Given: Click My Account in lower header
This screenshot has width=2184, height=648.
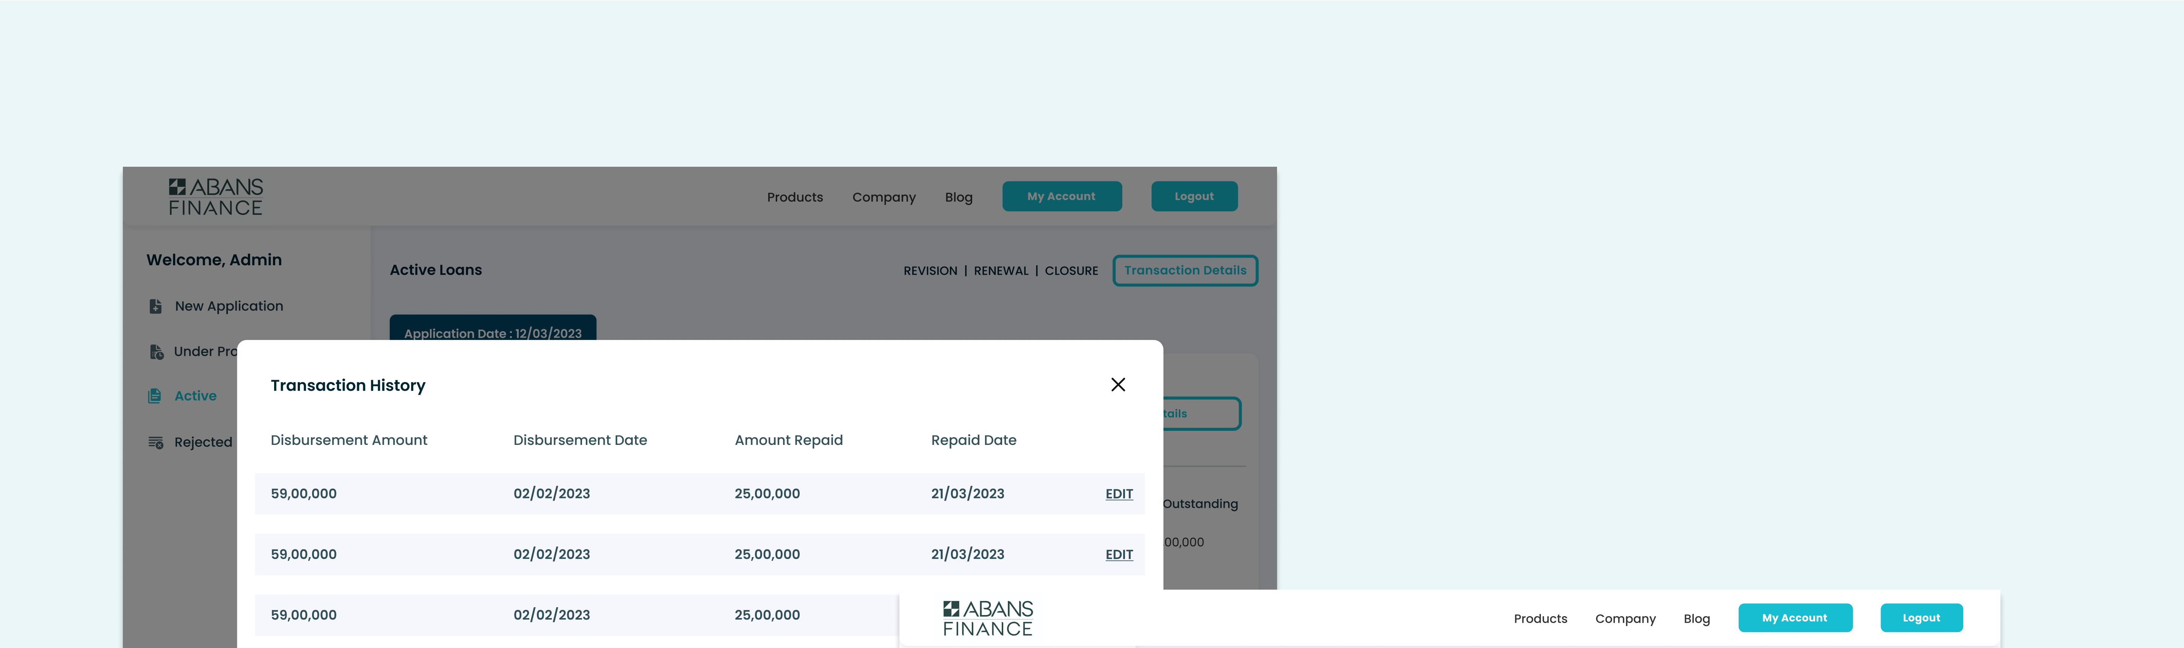Looking at the screenshot, I should (1795, 618).
